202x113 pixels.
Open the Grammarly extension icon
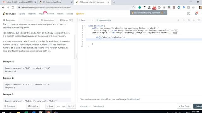140,8
